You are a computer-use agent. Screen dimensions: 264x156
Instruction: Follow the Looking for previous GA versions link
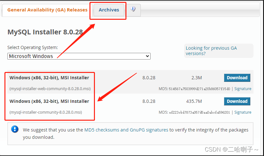tap(211, 51)
